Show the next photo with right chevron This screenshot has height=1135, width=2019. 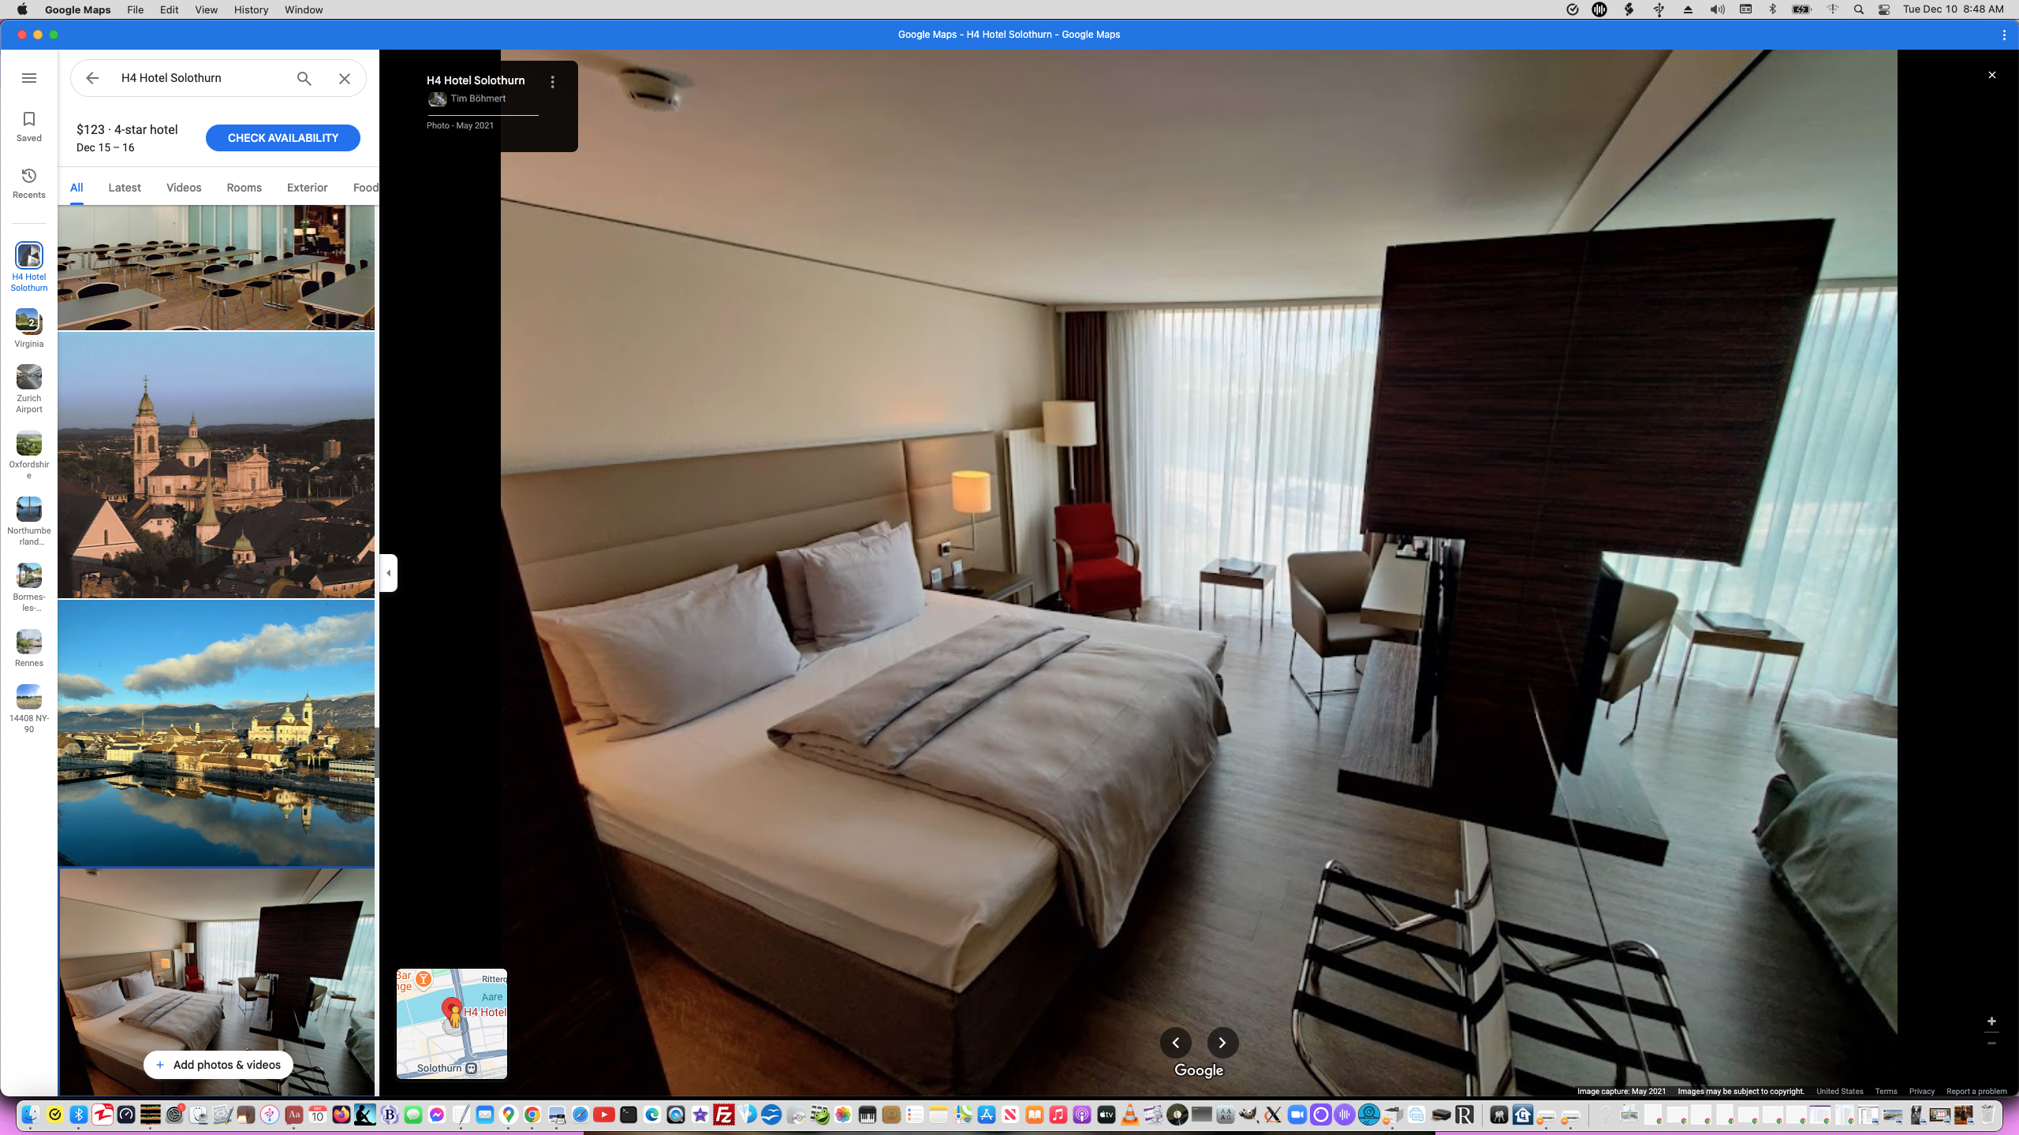[1222, 1043]
